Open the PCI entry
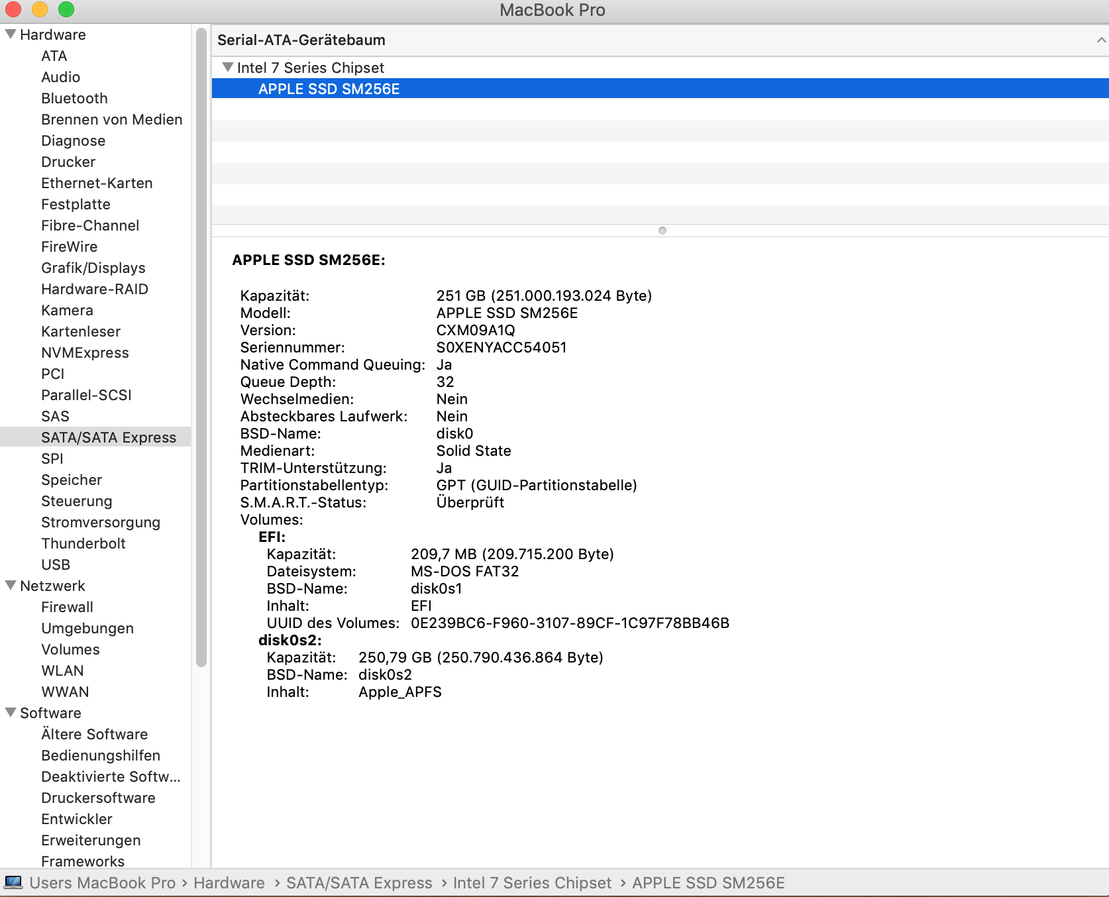 coord(53,374)
